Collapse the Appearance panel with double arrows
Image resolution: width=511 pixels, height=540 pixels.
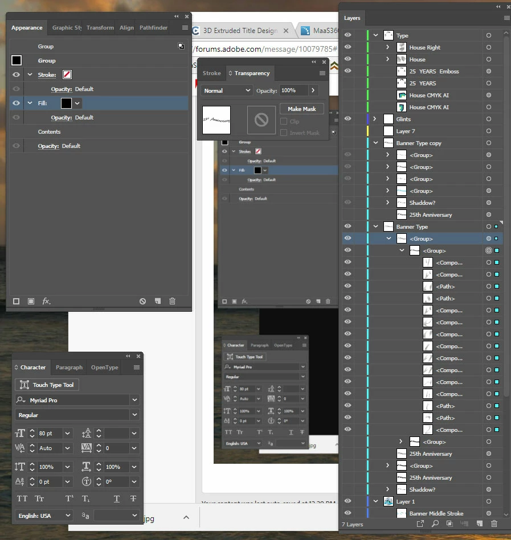[177, 16]
